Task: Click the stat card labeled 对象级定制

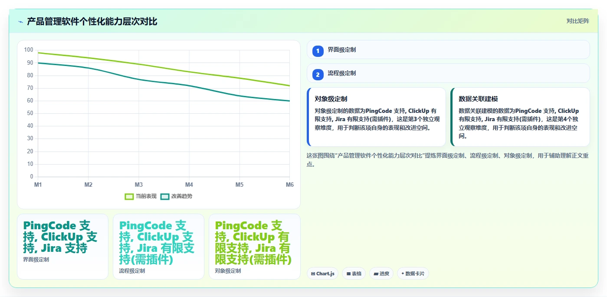Action: [254, 247]
